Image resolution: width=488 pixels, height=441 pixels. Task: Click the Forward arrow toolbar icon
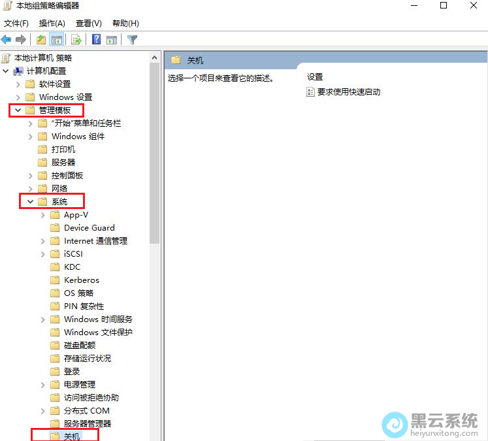21,39
